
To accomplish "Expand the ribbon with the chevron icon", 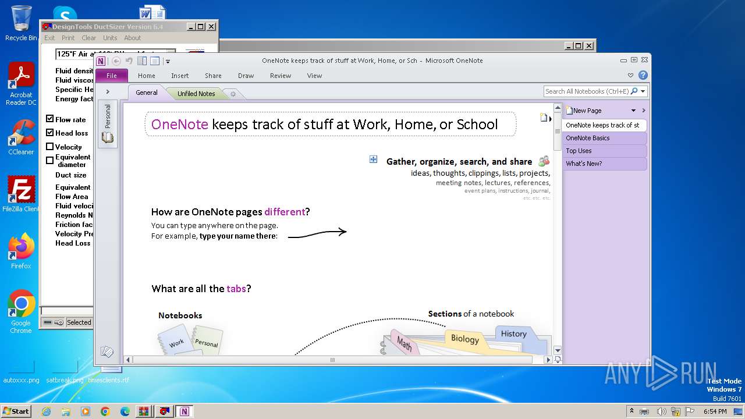I will pyautogui.click(x=630, y=75).
